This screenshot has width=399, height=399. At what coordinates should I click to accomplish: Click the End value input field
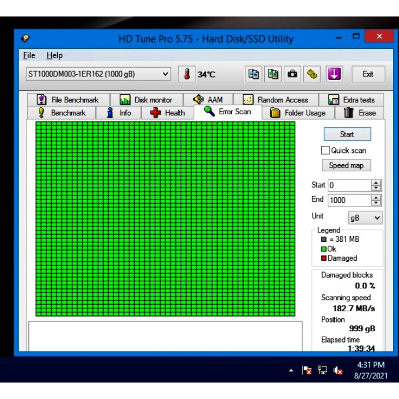[x=348, y=200]
